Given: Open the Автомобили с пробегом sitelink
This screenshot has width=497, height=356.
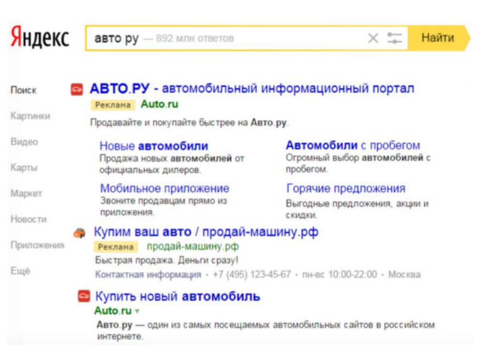Looking at the screenshot, I should pyautogui.click(x=353, y=145).
